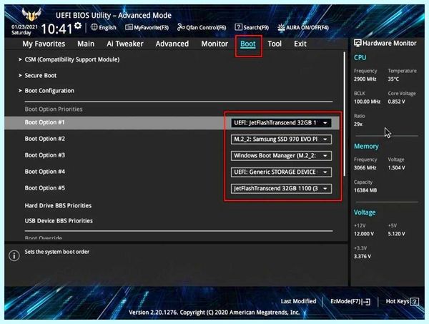Go to the Advanced tab
429x324 pixels.
(x=172, y=44)
